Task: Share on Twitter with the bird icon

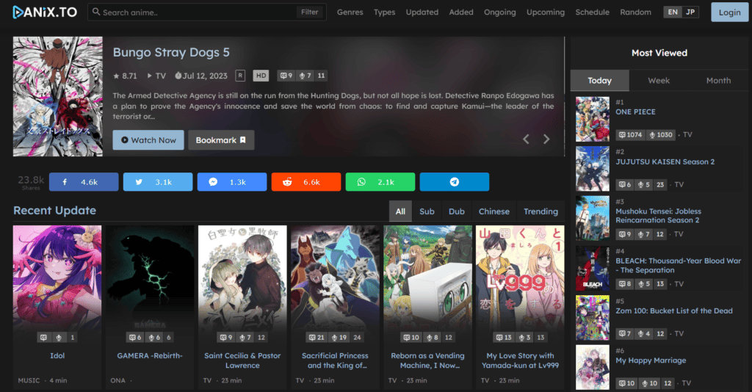Action: pyautogui.click(x=157, y=182)
